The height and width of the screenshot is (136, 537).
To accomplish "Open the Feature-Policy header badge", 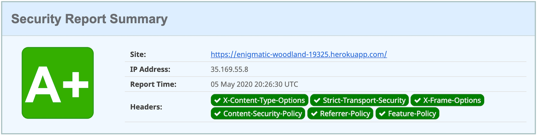I will 407,114.
